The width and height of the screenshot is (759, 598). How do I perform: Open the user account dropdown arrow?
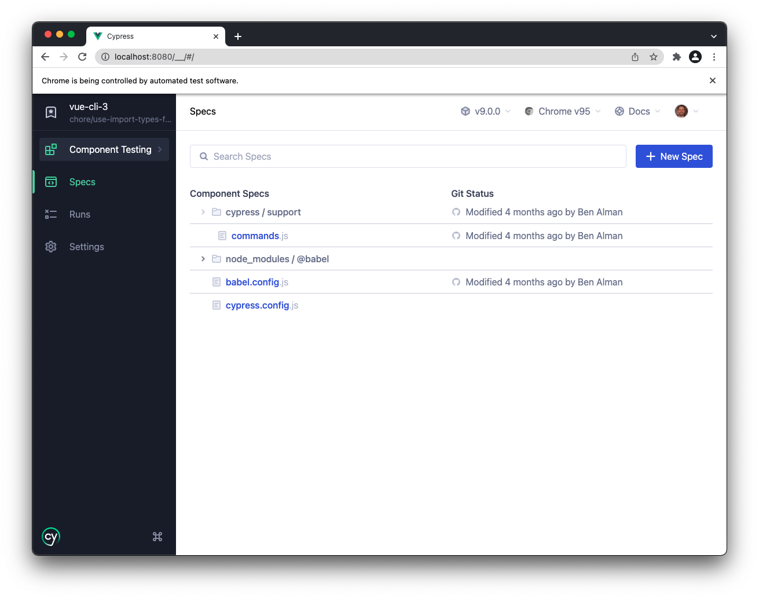coord(696,111)
